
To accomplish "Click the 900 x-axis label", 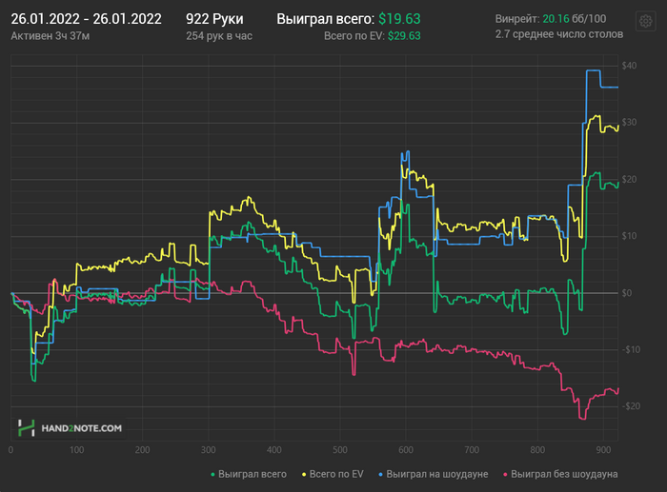I will 603,450.
